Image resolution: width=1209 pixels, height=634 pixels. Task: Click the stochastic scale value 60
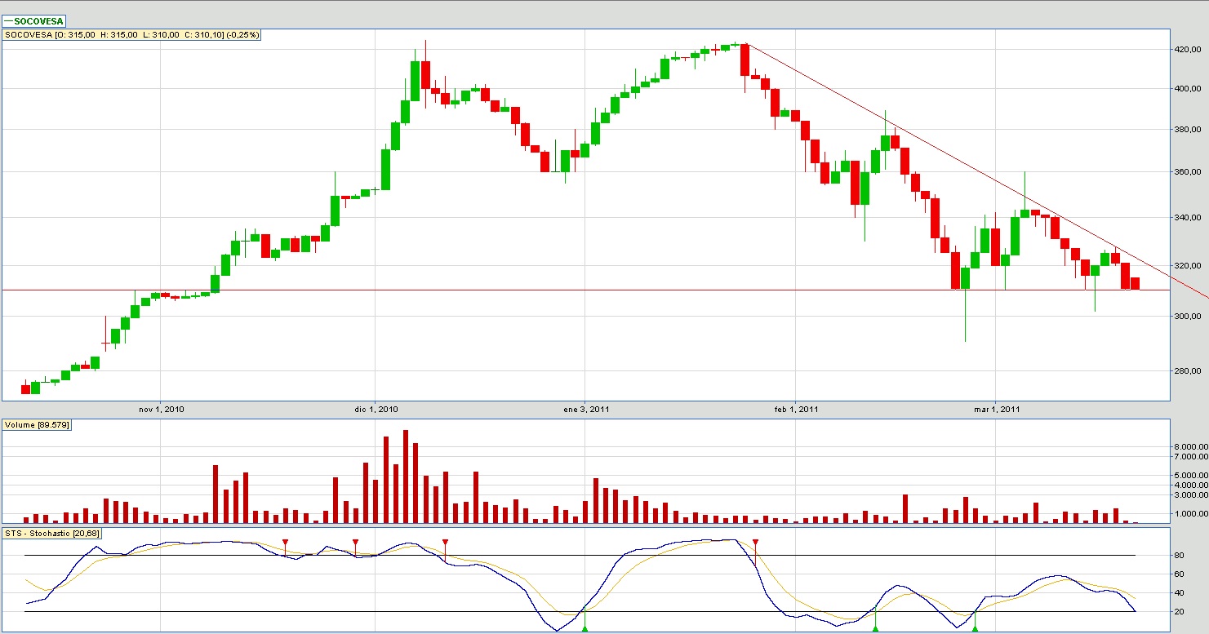click(1179, 574)
